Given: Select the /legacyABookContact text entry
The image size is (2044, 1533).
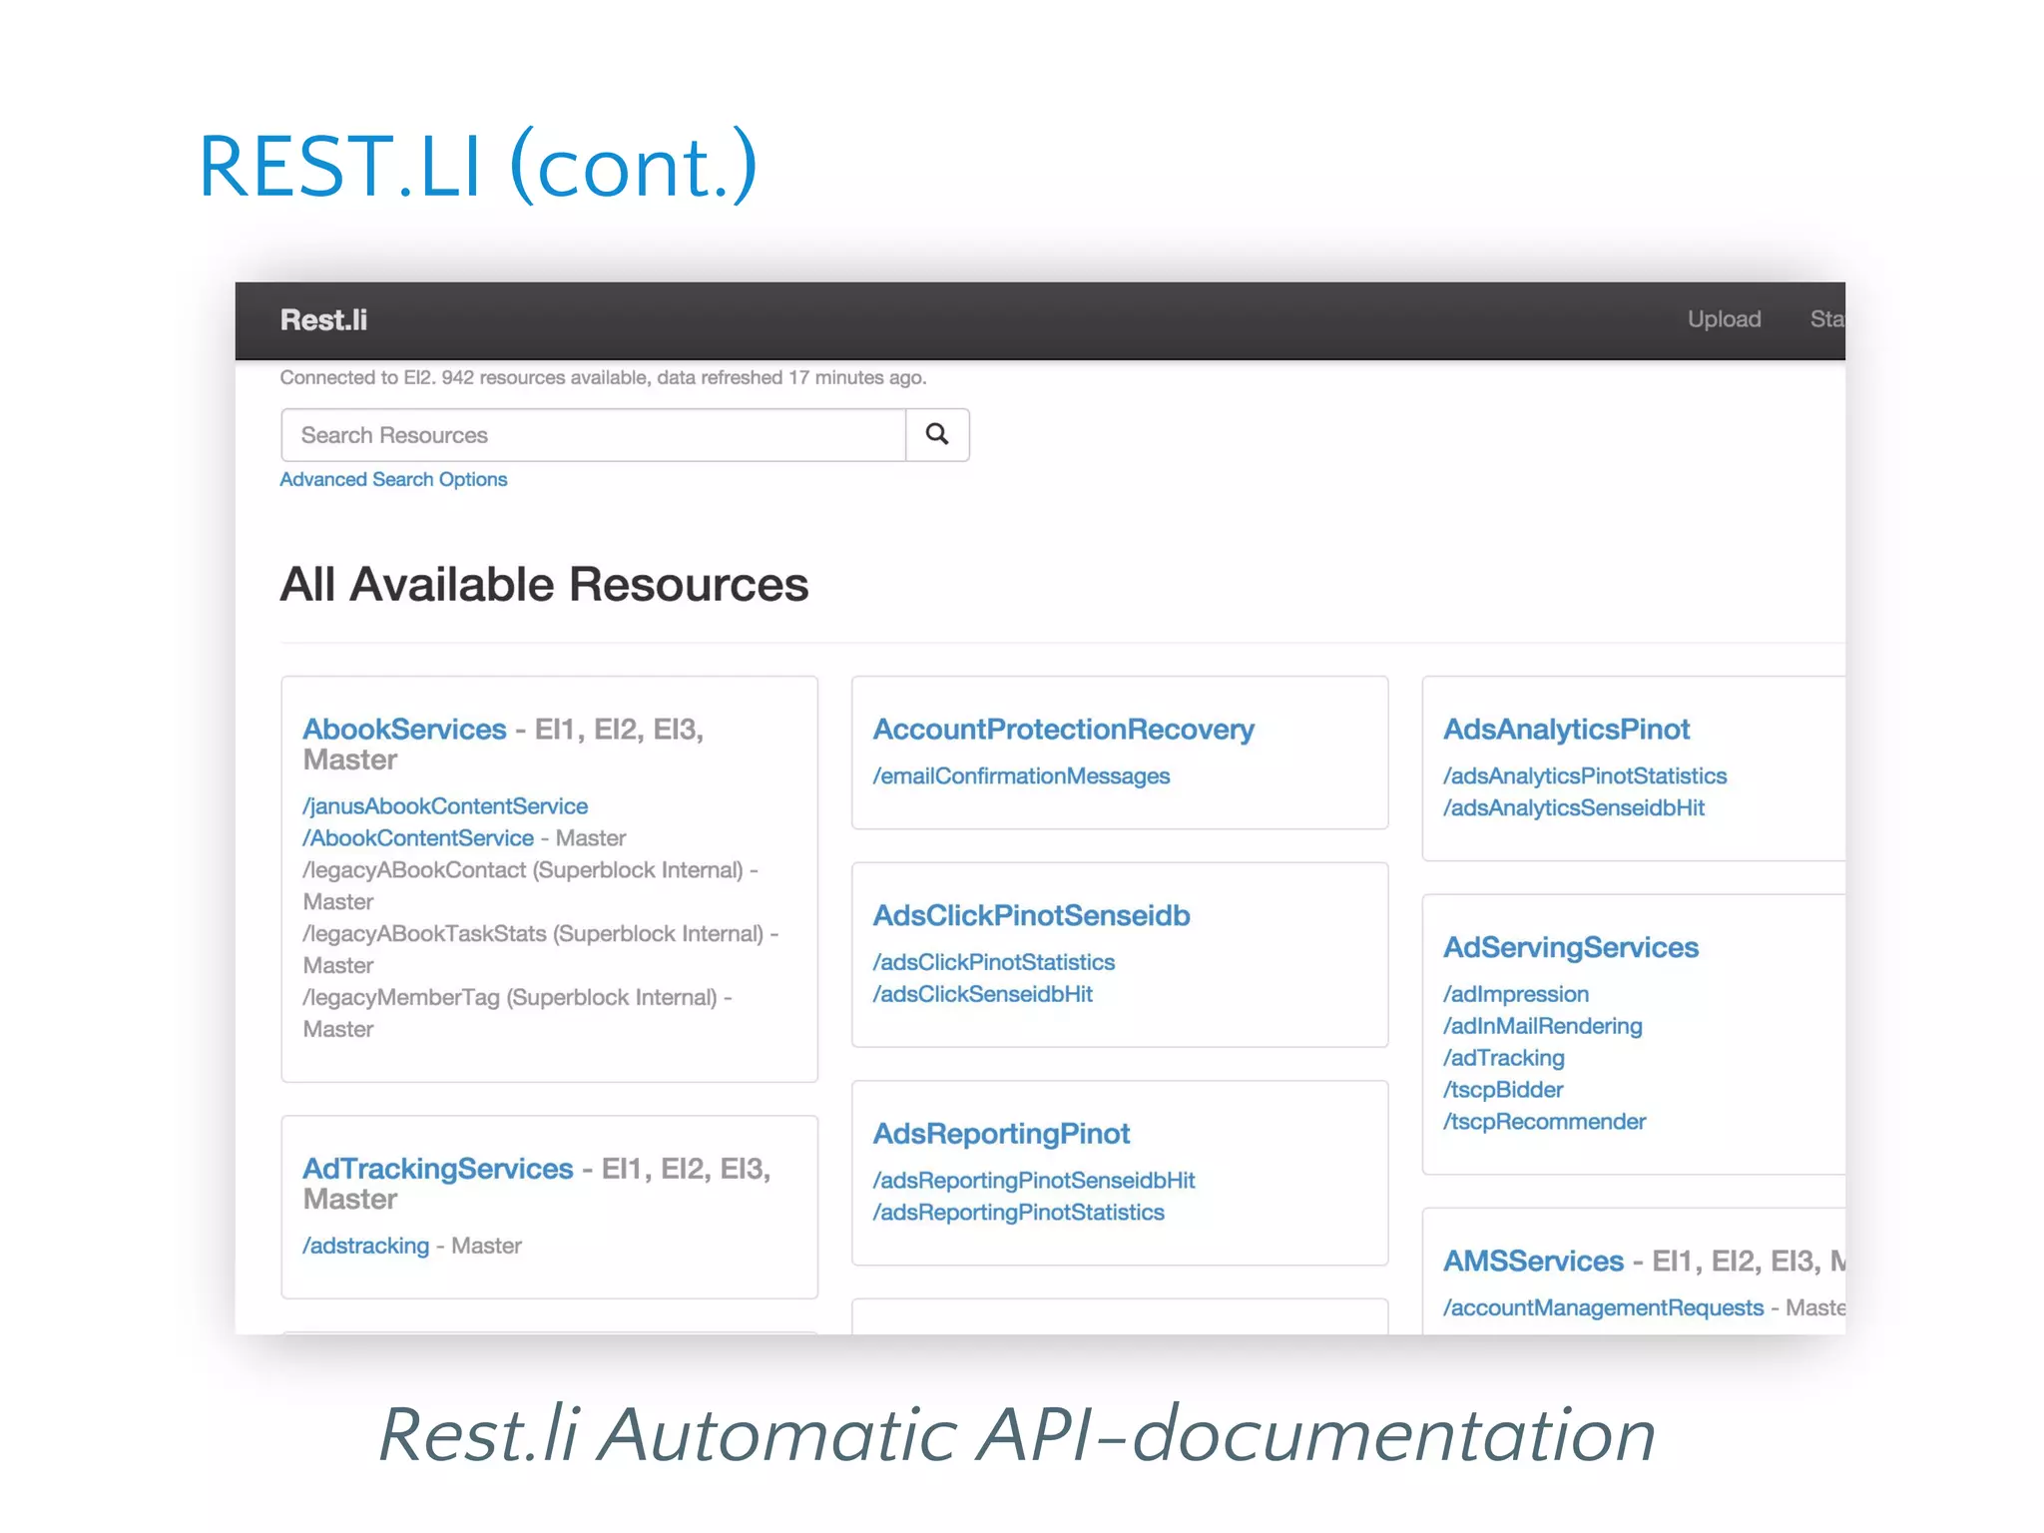Looking at the screenshot, I should coord(416,869).
